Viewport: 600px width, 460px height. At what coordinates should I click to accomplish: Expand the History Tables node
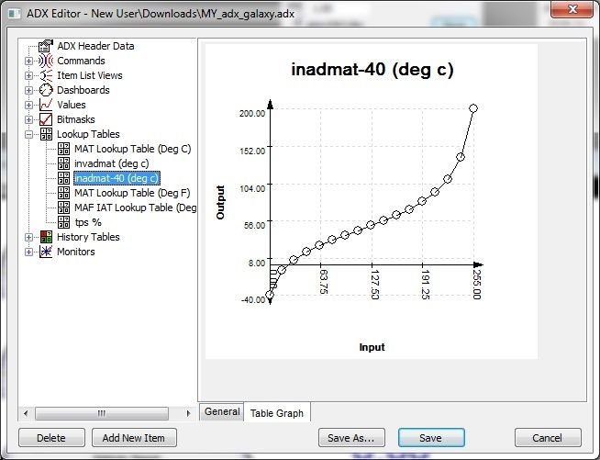coord(29,237)
